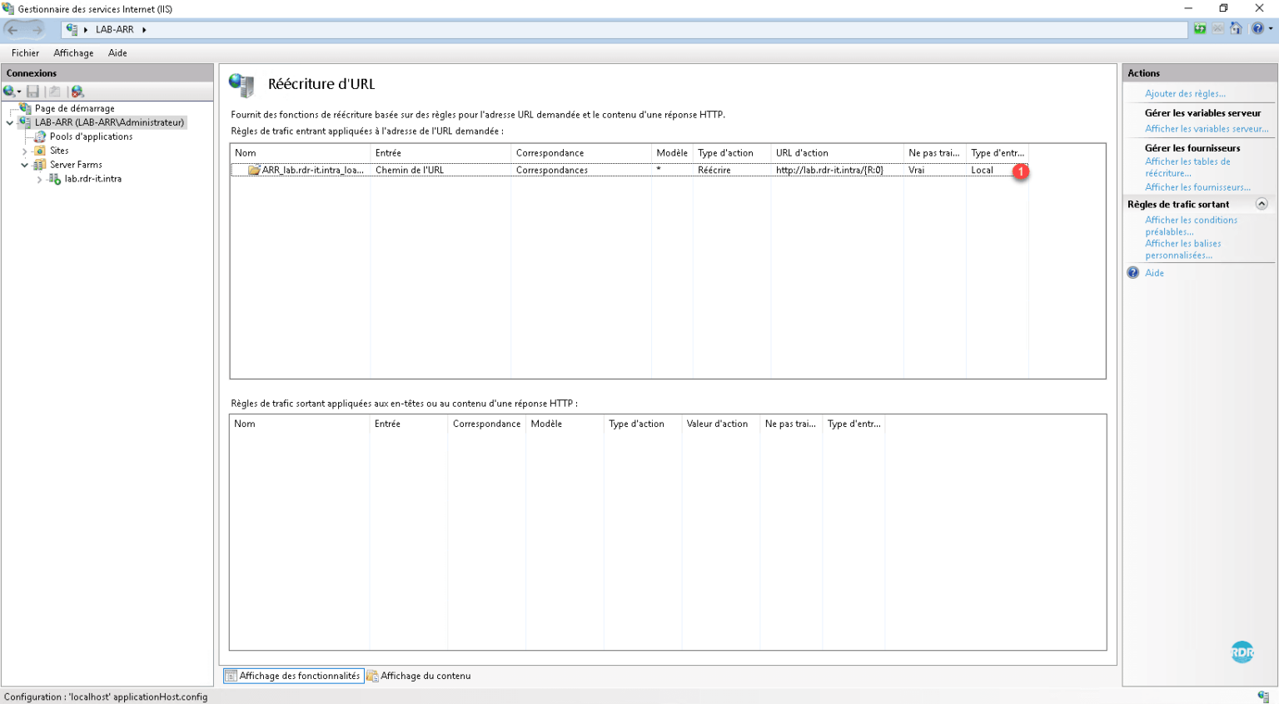Go back with the navigation back arrow
Viewport: 1279px width, 704px height.
point(13,29)
